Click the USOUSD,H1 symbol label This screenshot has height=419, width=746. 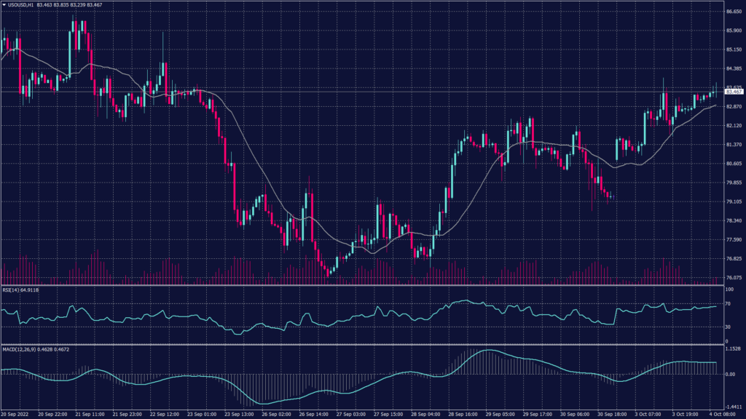pyautogui.click(x=23, y=4)
